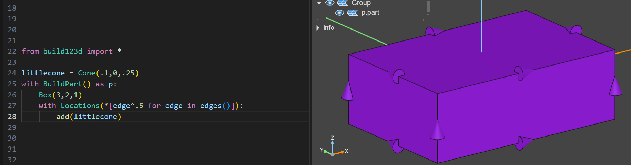Hide the Group object with its eye icon

[330, 3]
